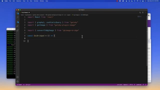Open the Run and Debug view

click(x=17, y=26)
